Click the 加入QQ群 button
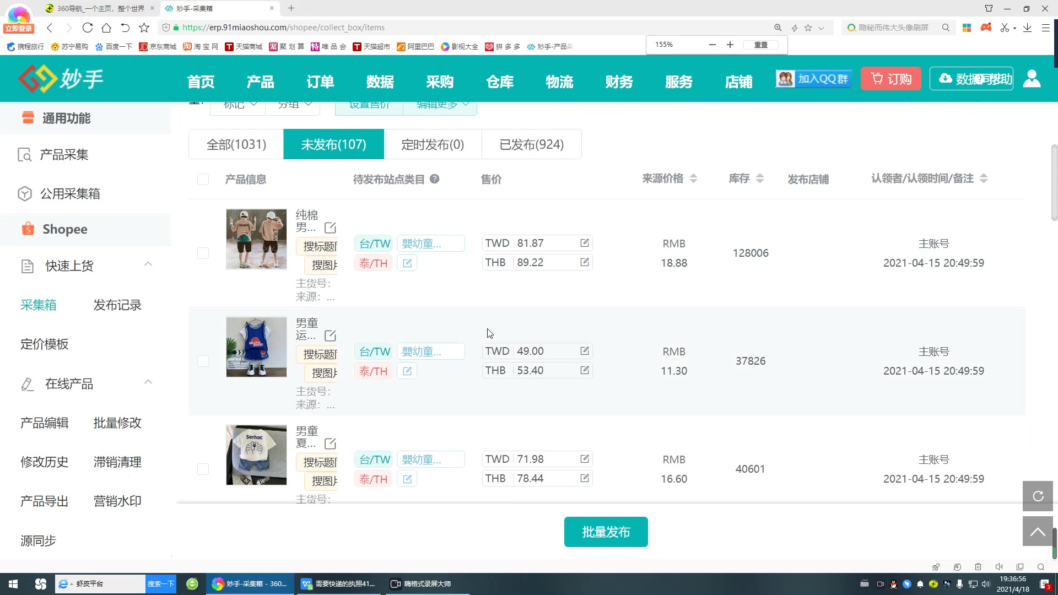The width and height of the screenshot is (1058, 595). tap(813, 79)
